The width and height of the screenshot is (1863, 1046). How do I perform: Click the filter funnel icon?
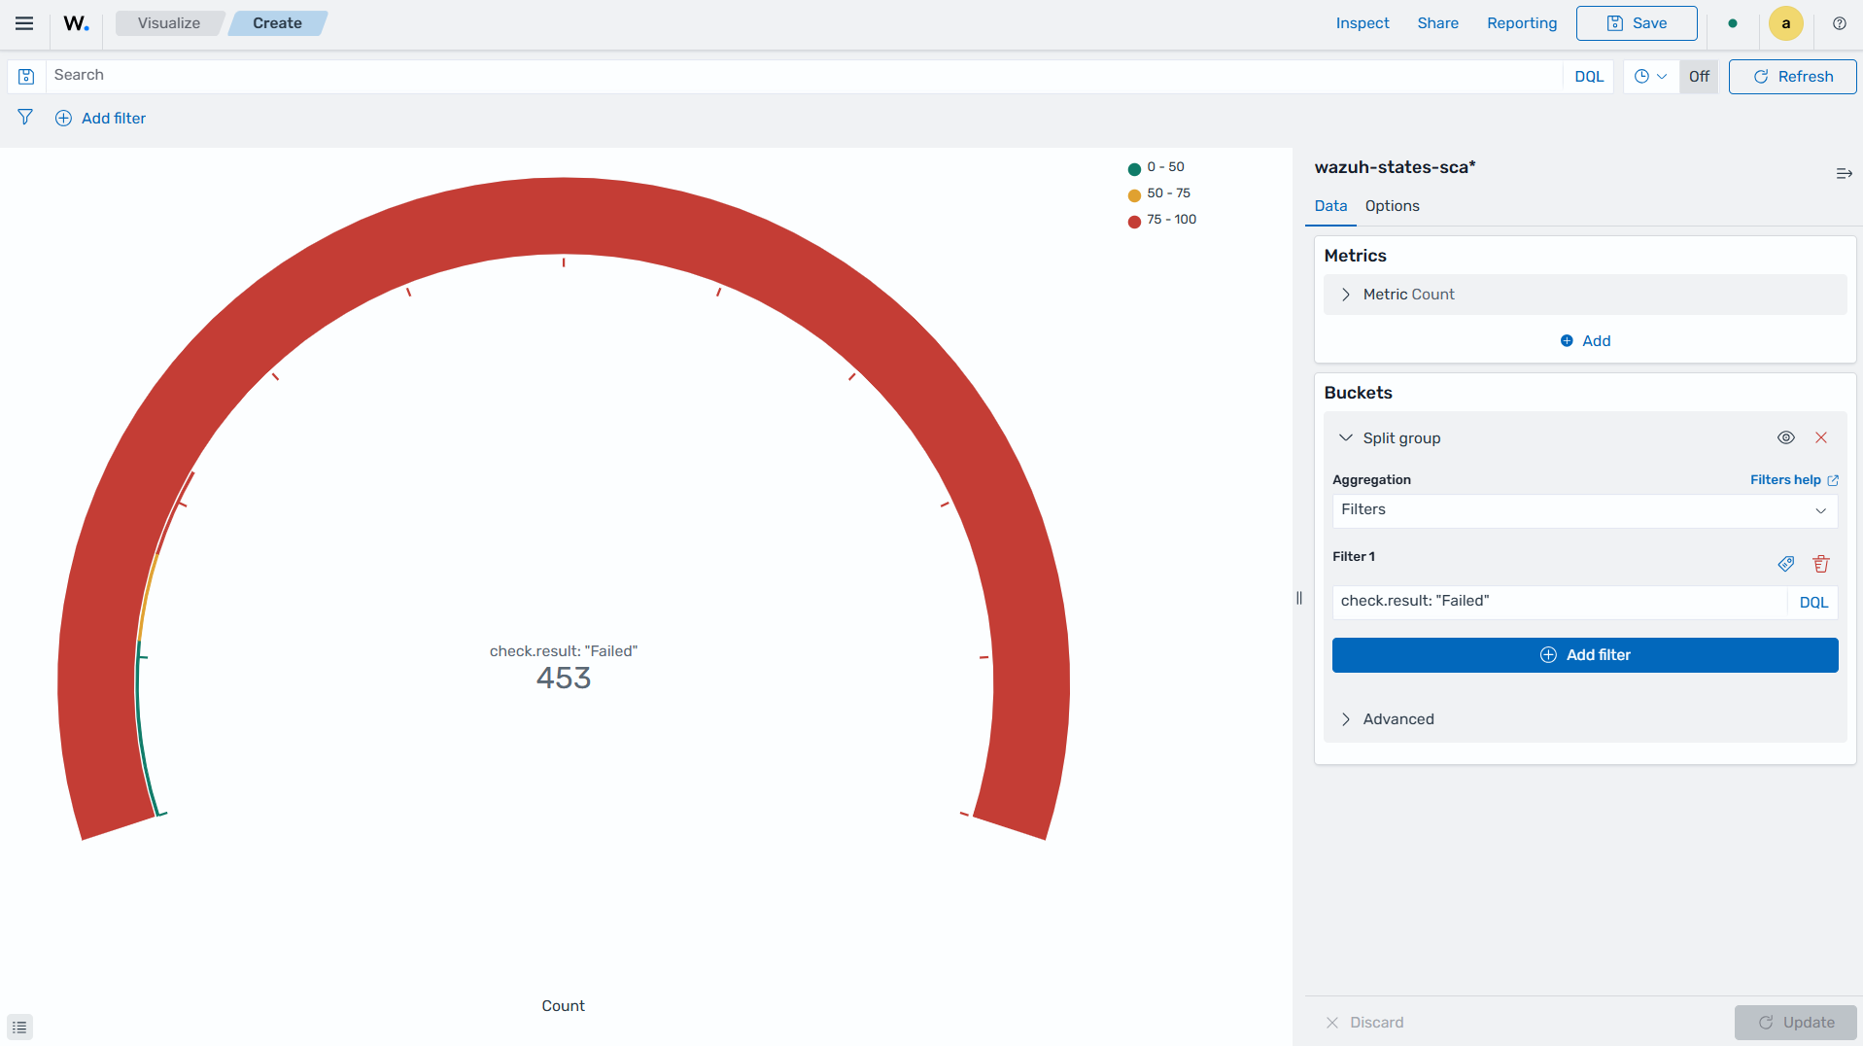pos(25,118)
